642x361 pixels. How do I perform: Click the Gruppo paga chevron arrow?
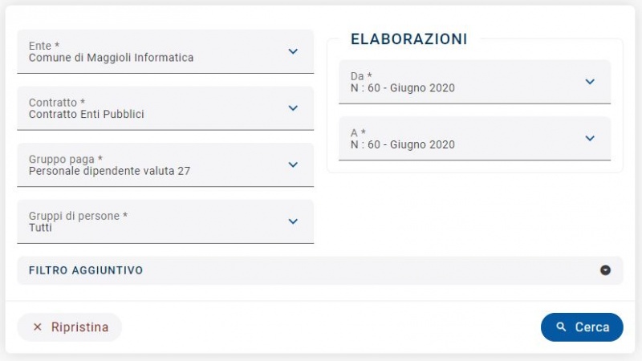tap(293, 165)
